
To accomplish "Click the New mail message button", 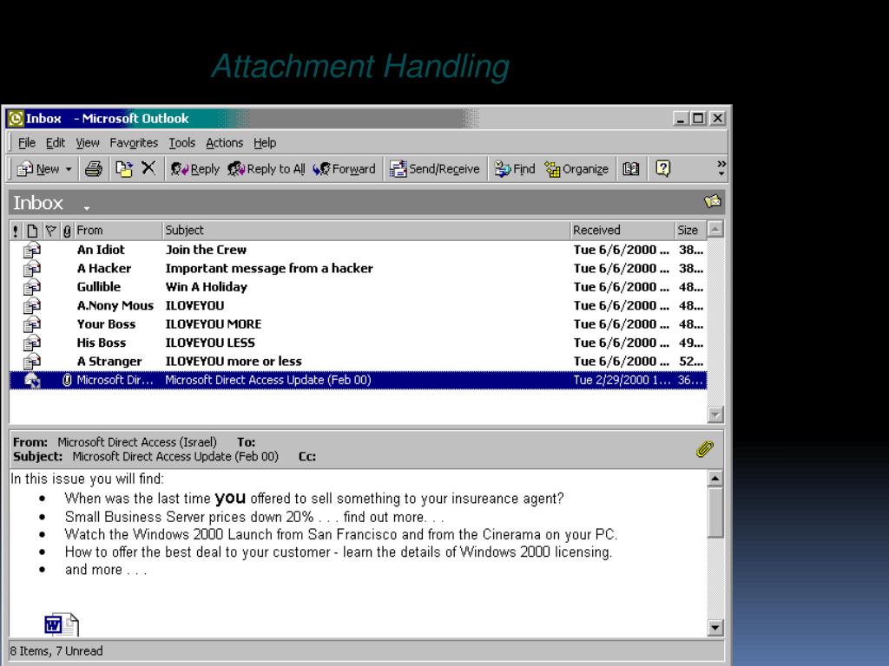I will tap(37, 169).
